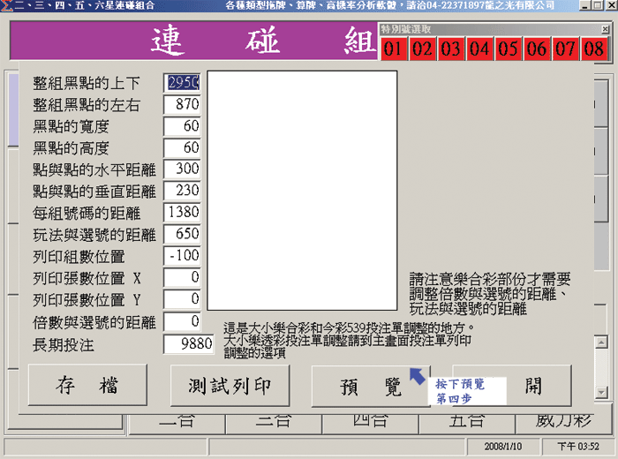Select the 四合 tab
Screen dimensions: 618x459
(371, 421)
